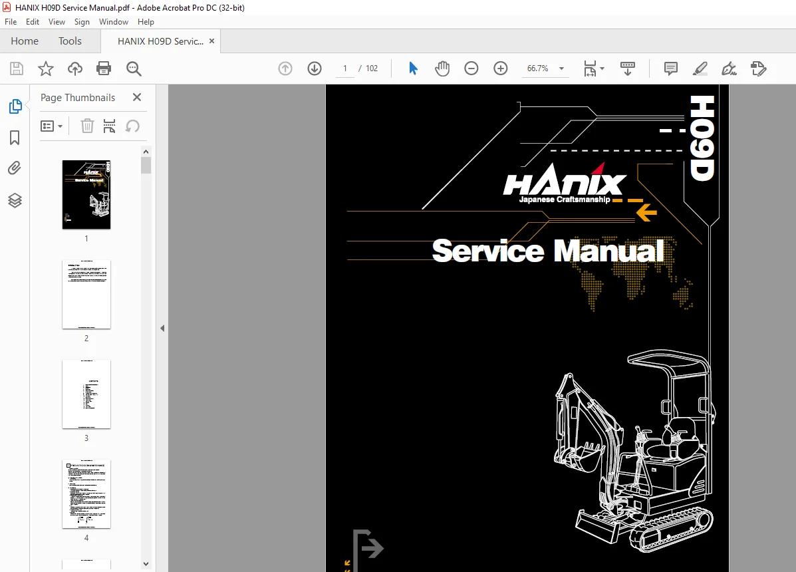Delete selected page with trash icon

[x=87, y=126]
